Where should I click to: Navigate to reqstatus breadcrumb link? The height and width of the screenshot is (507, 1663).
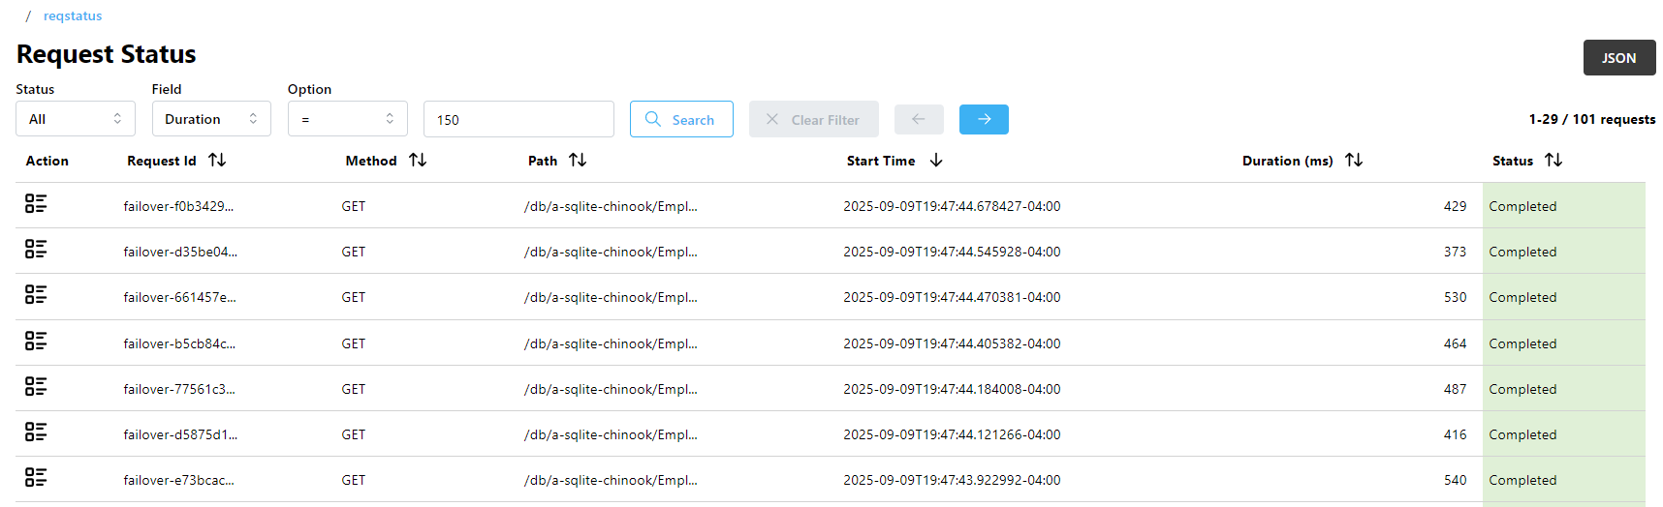coord(73,15)
